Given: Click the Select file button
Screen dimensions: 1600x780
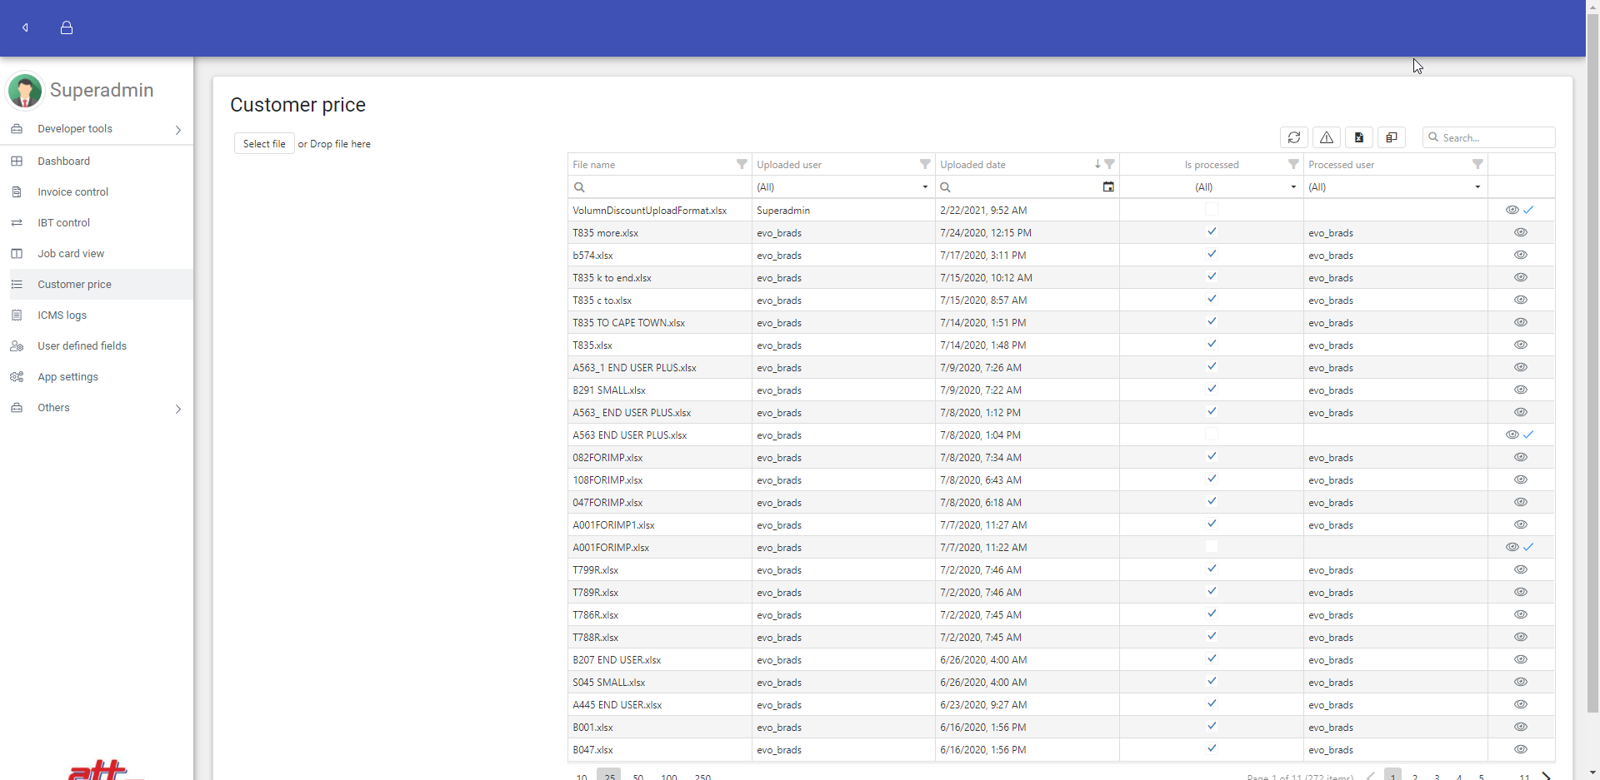Looking at the screenshot, I should [x=264, y=144].
